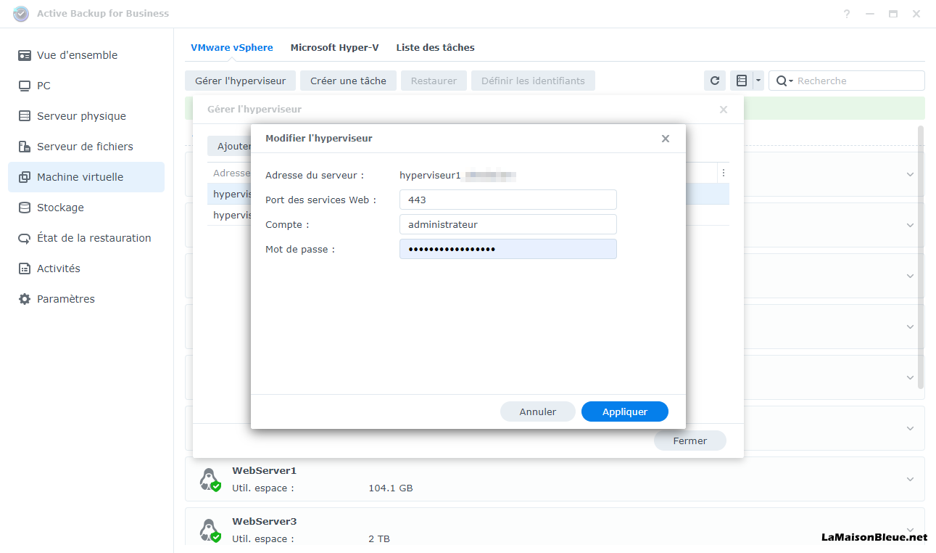Image resolution: width=936 pixels, height=553 pixels.
Task: Click the list view mode icon
Action: (x=741, y=81)
